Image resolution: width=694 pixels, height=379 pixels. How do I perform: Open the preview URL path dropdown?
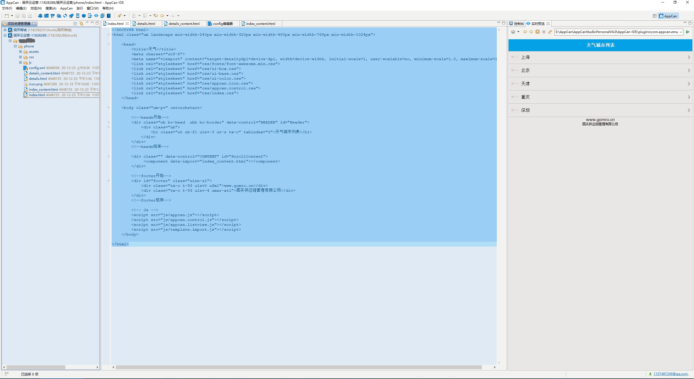pyautogui.click(x=681, y=32)
